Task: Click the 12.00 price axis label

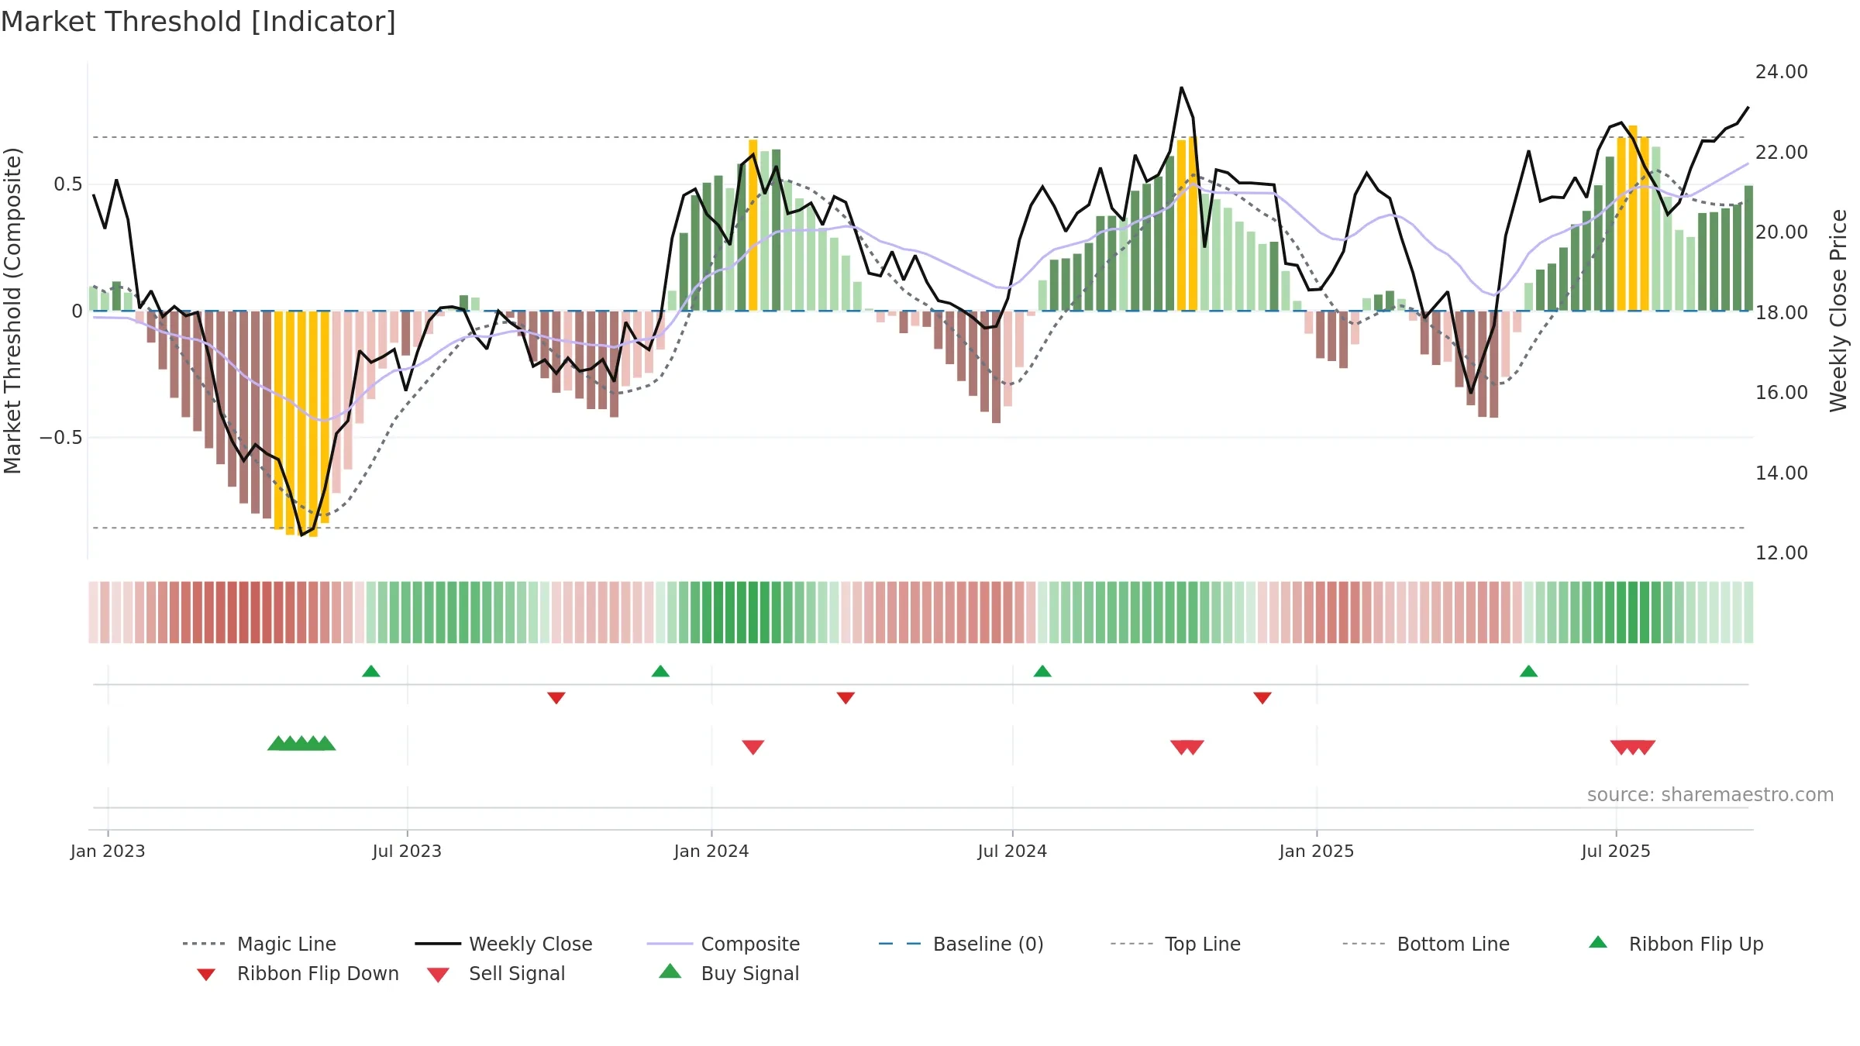Action: (1782, 552)
